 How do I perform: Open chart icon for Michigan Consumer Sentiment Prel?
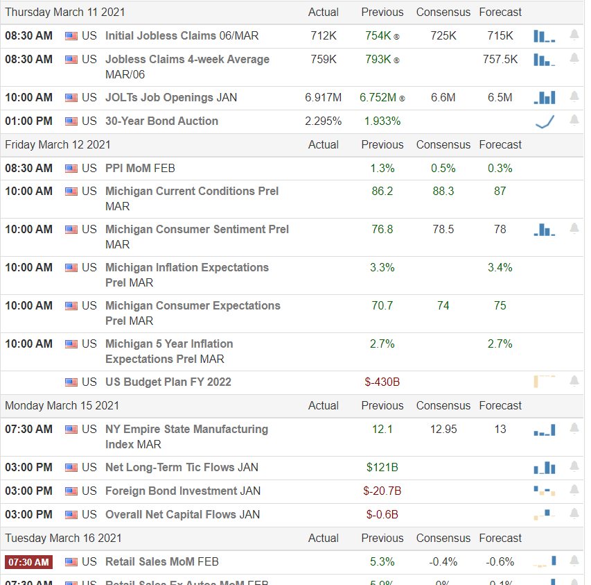545,230
